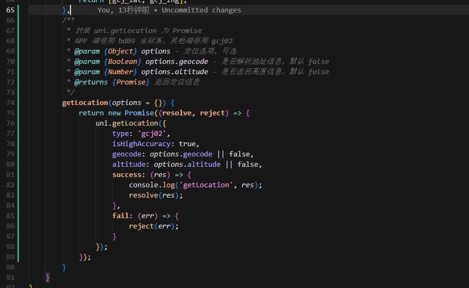Click line number 65 in the gutter
Image resolution: width=469 pixels, height=288 pixels.
pyautogui.click(x=10, y=10)
